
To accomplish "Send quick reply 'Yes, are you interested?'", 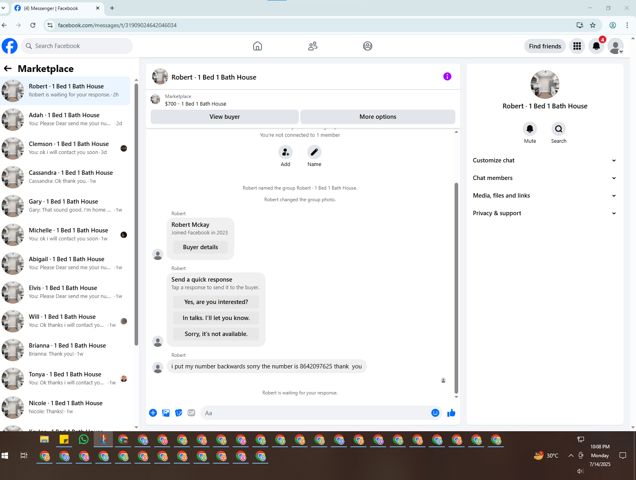I will 216,302.
